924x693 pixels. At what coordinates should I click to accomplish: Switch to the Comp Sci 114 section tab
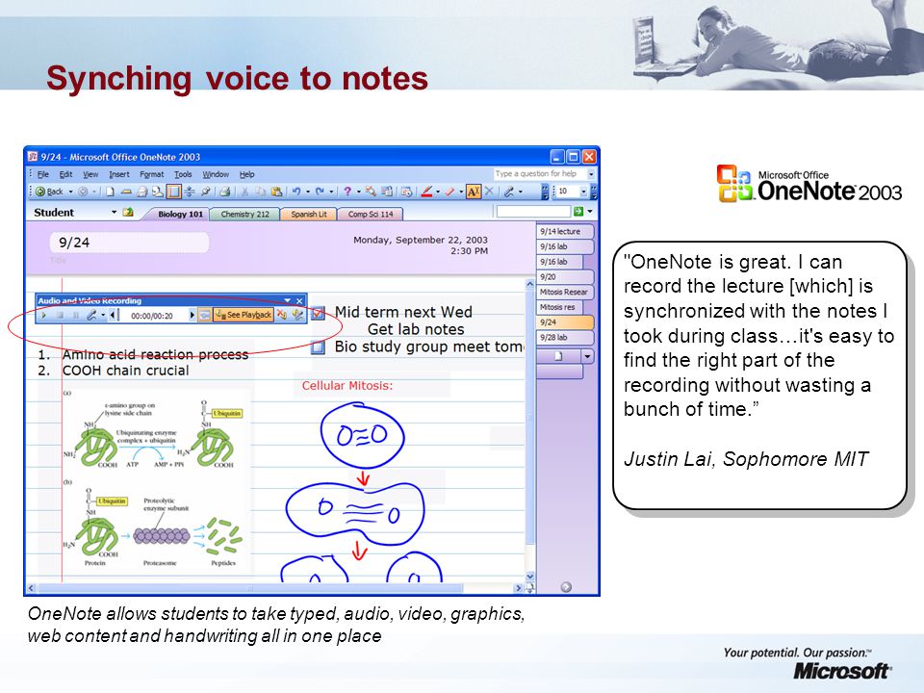[370, 214]
